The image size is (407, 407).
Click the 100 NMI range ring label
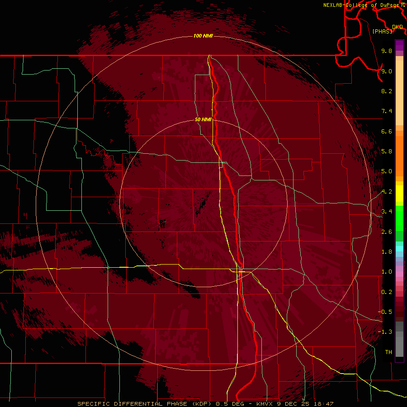pos(203,36)
